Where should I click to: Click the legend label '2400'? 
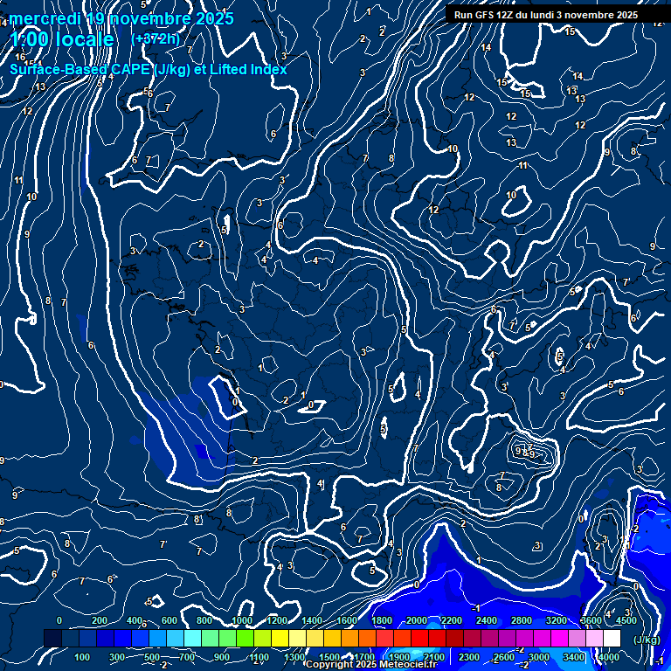pos(487,620)
